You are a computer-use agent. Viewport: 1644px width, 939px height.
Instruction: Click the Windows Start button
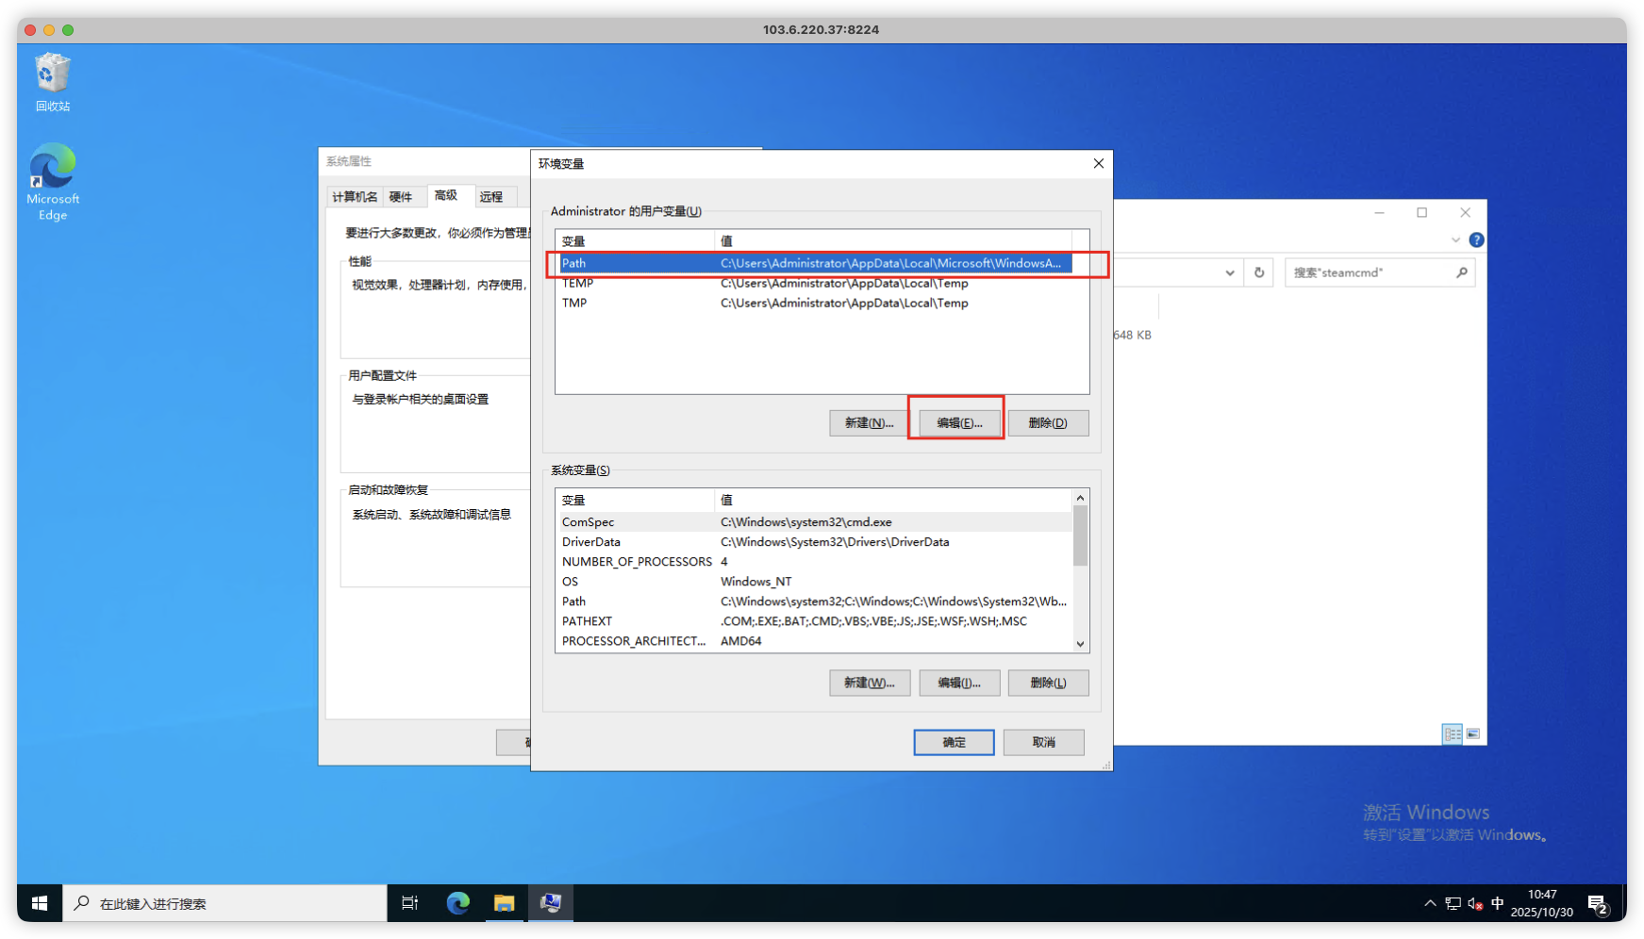point(40,903)
